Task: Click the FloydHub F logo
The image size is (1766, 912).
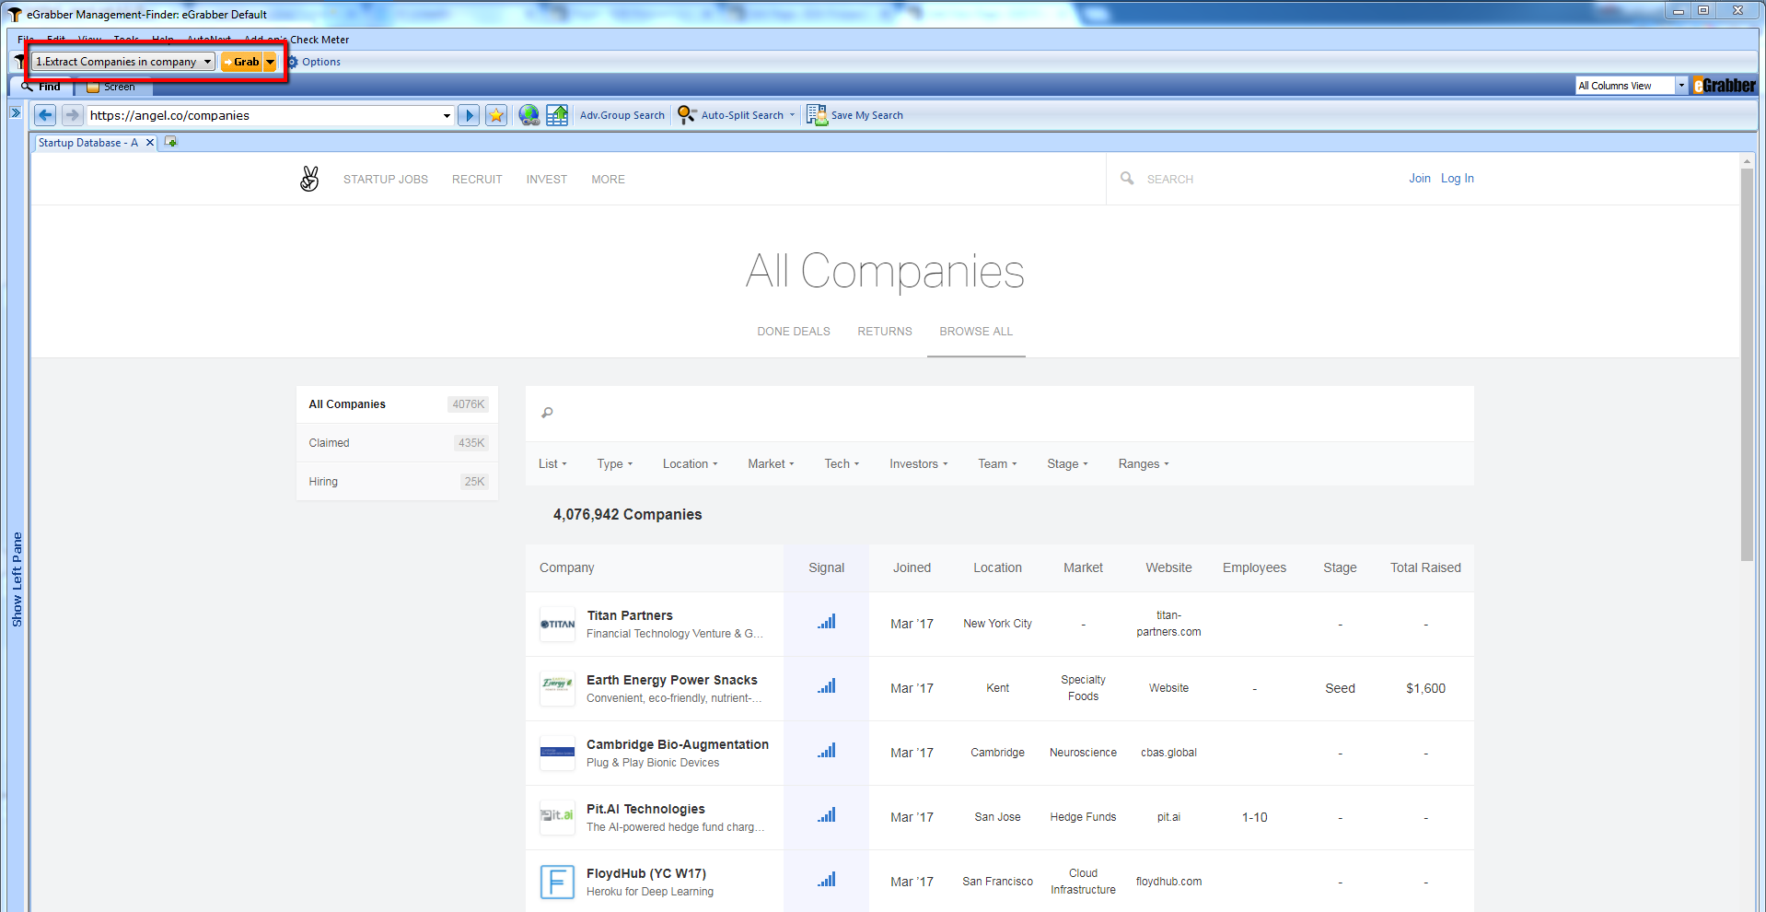Action: click(x=557, y=882)
